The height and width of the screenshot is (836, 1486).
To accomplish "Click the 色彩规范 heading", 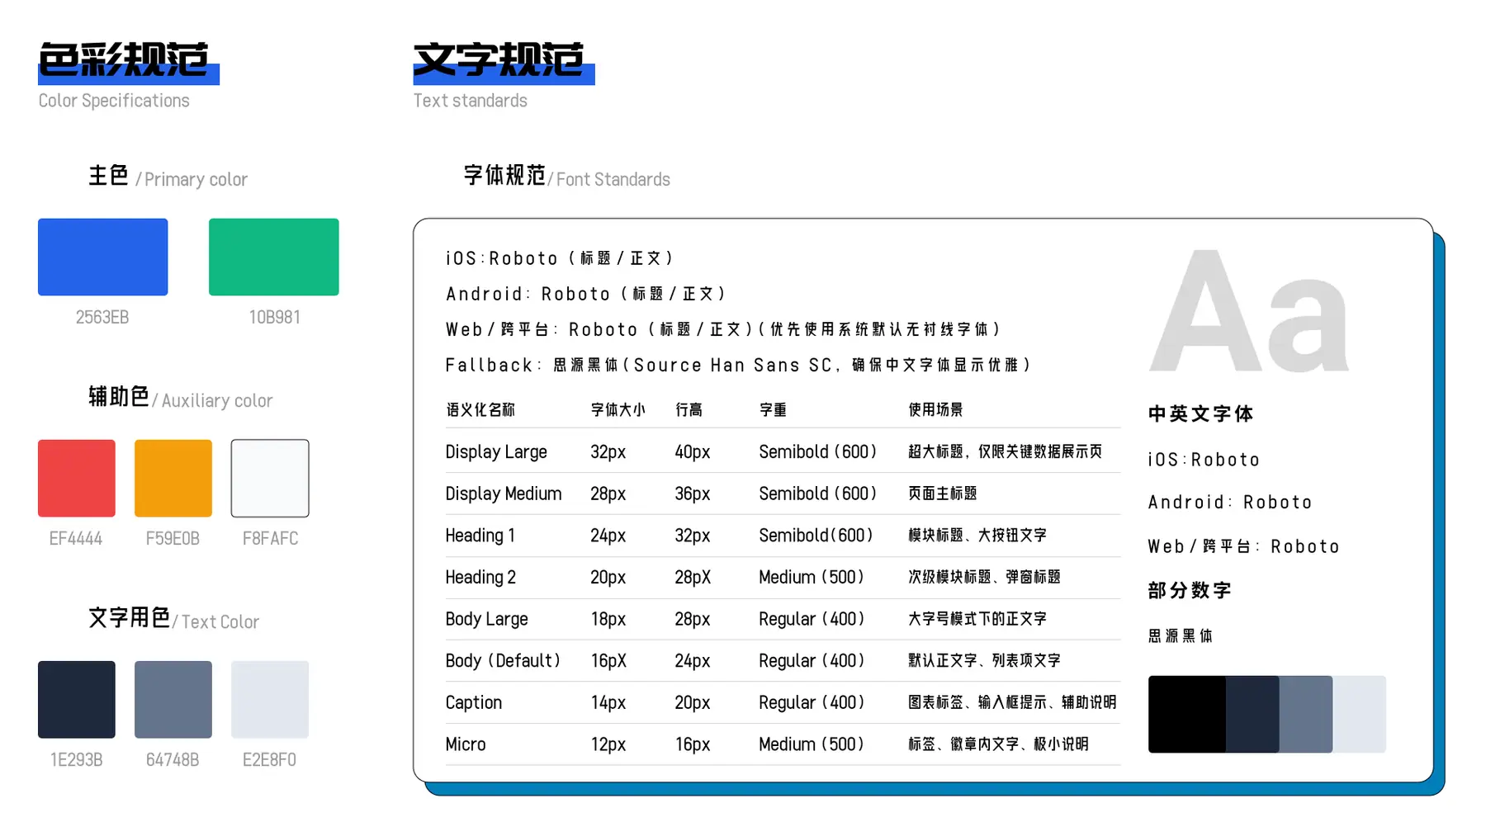I will (x=124, y=59).
